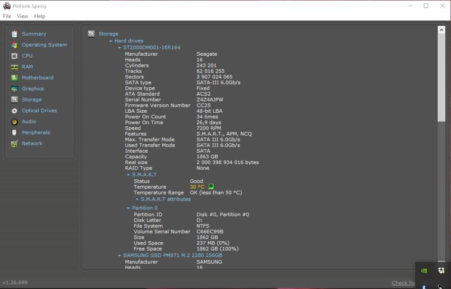Click the Network icon in sidebar
Viewport: 451px width, 289px height.
(14, 144)
